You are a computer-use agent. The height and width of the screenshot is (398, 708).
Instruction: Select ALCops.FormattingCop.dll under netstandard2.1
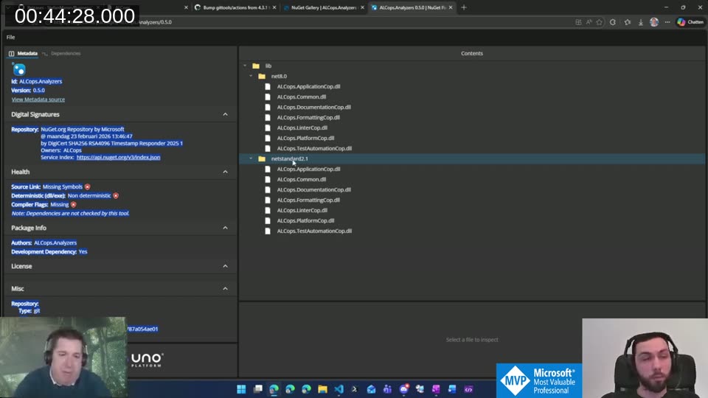308,200
